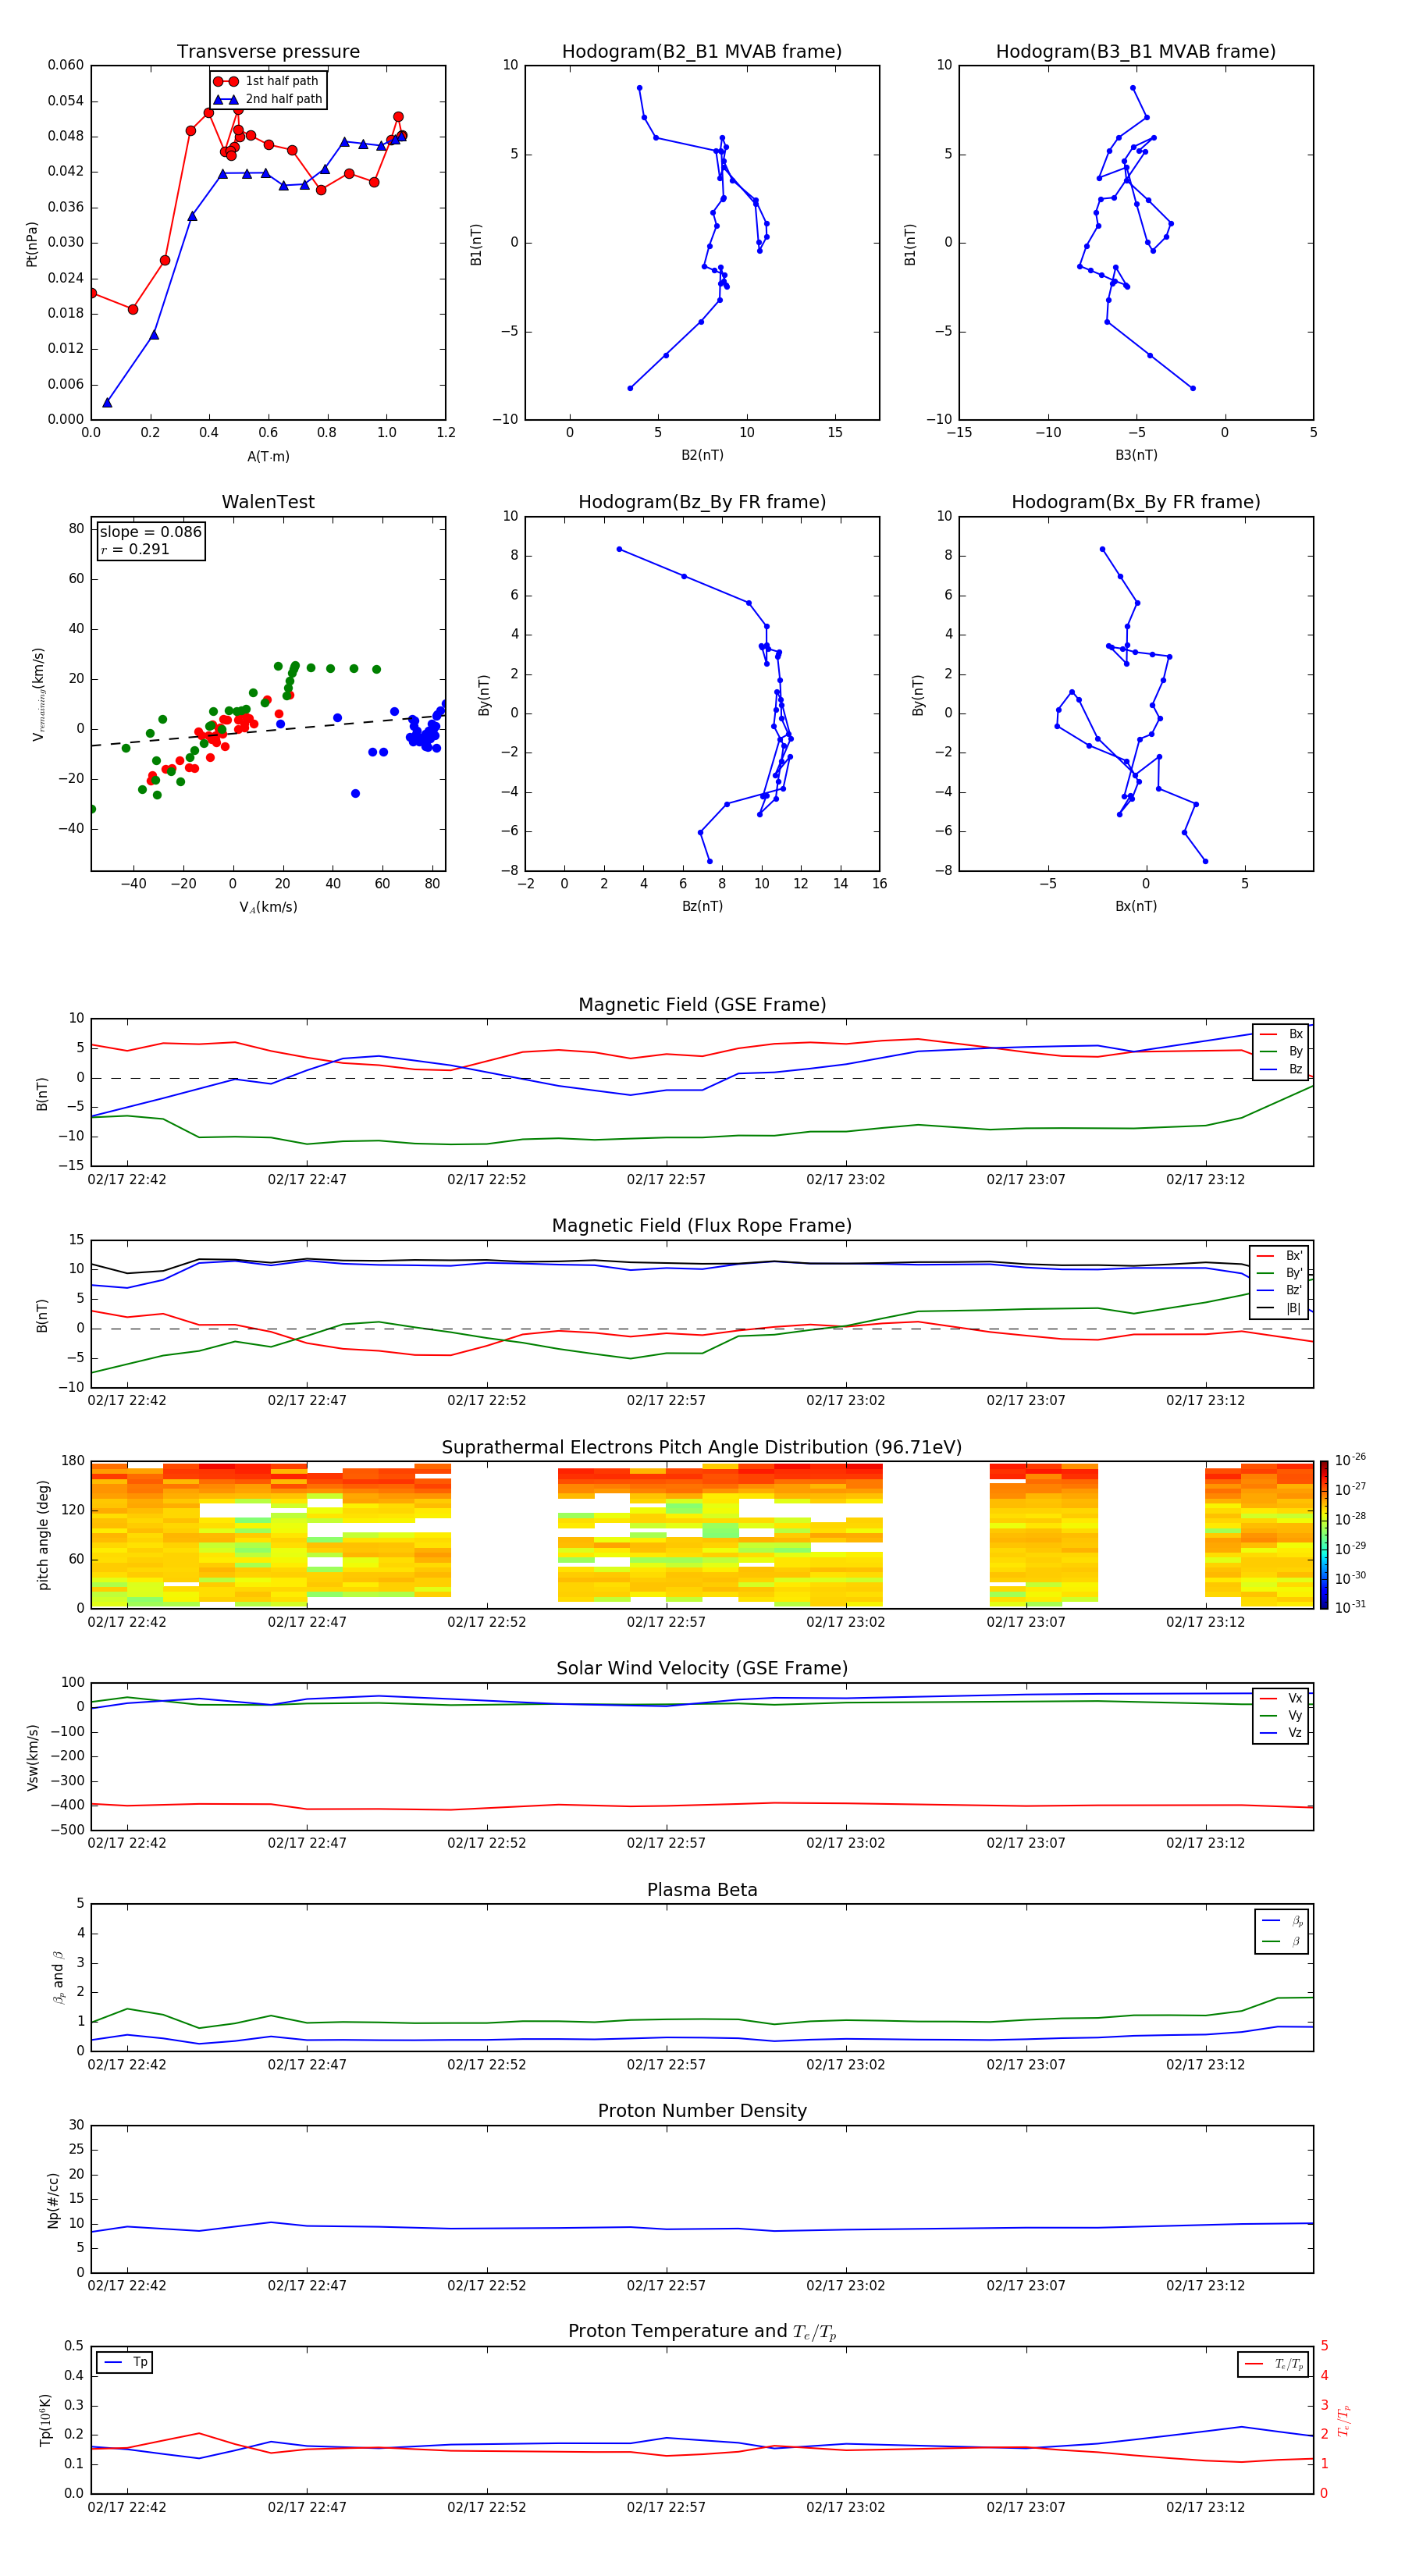Click the Bx legend entry in GSE field plot
1405x2576 pixels.
[1281, 1034]
